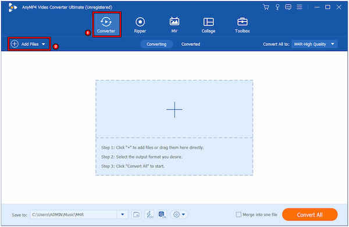Toggle the lightning high-speed conversion
Image resolution: width=349 pixels, height=227 pixels.
point(149,215)
